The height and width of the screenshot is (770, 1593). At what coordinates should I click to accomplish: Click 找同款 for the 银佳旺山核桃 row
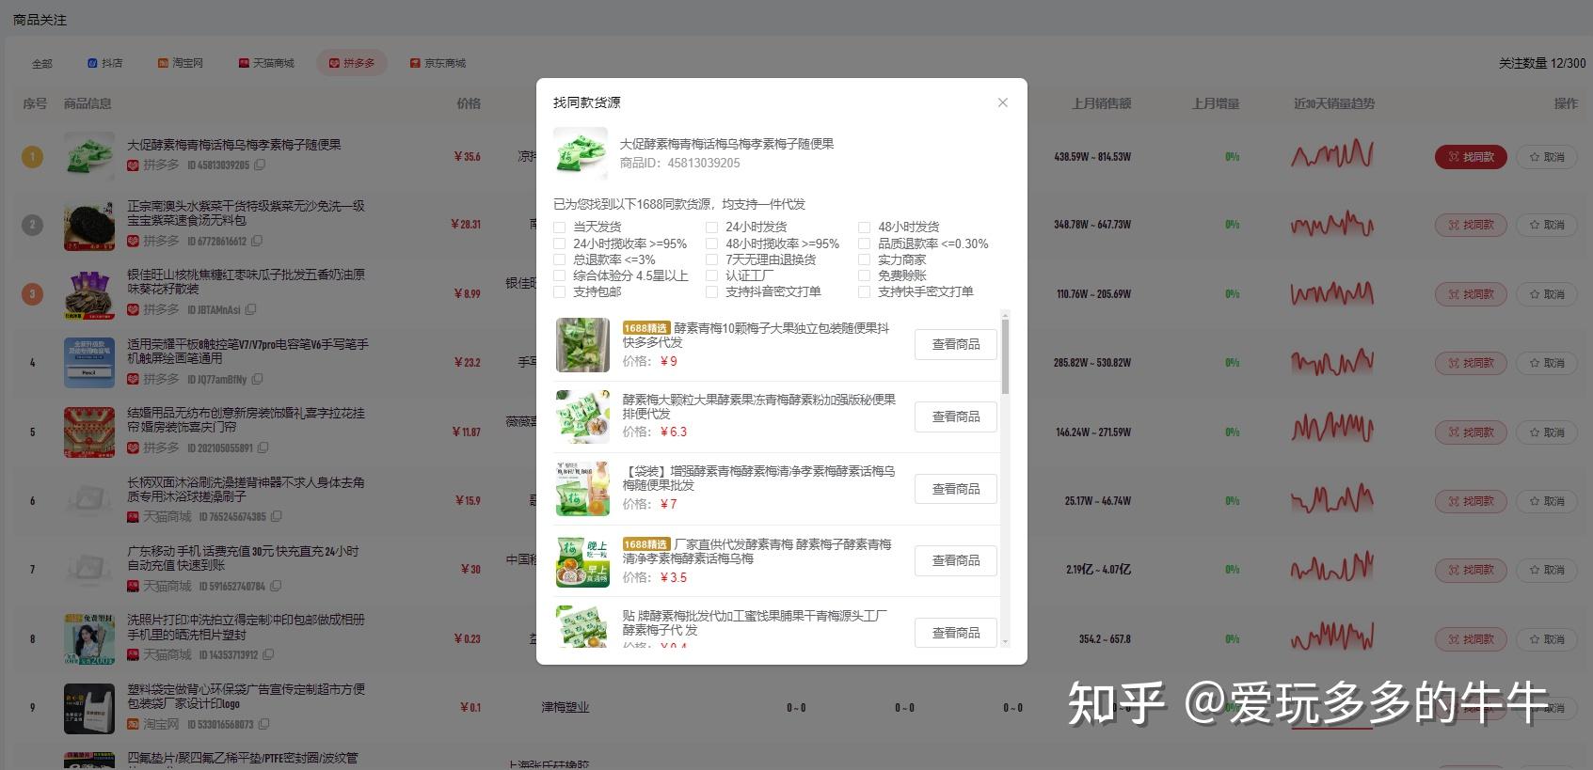1471,294
